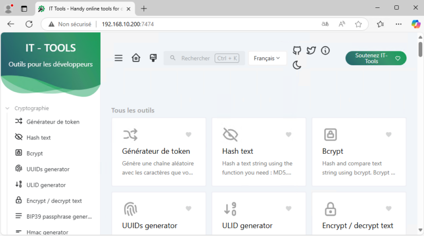
Task: Open the Edge settings ellipsis menu
Action: tap(399, 24)
